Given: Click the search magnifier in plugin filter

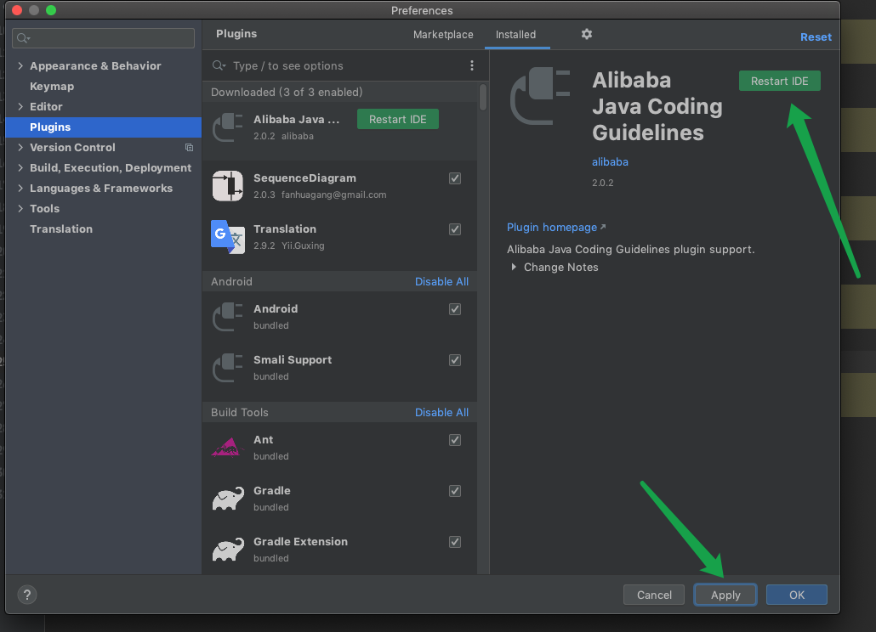Looking at the screenshot, I should pos(219,65).
